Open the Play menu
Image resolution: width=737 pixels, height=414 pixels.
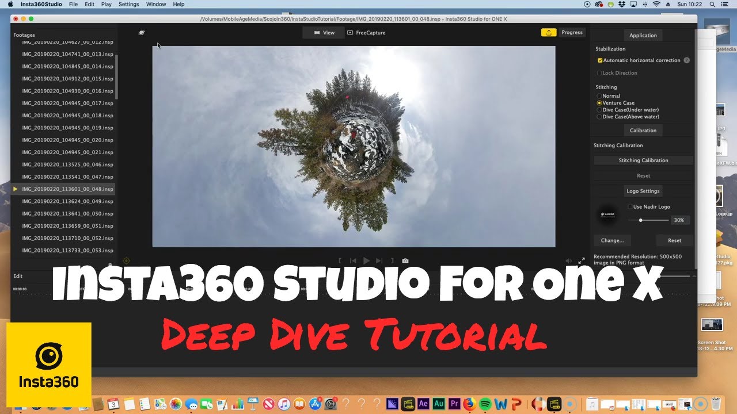[106, 4]
